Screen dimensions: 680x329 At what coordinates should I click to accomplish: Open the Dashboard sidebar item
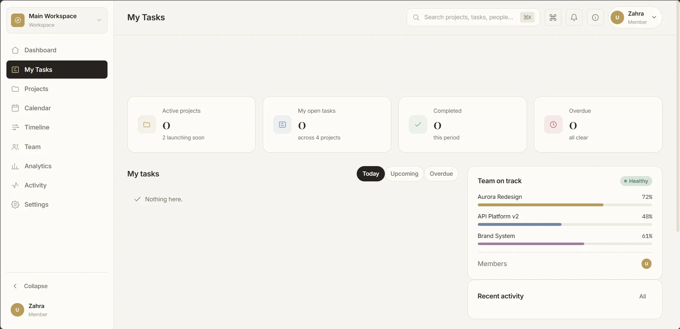(x=57, y=50)
